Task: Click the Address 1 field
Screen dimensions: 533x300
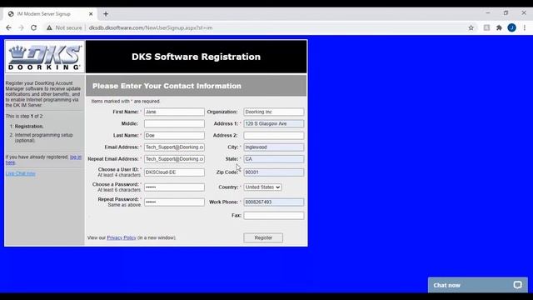Action: coord(274,124)
